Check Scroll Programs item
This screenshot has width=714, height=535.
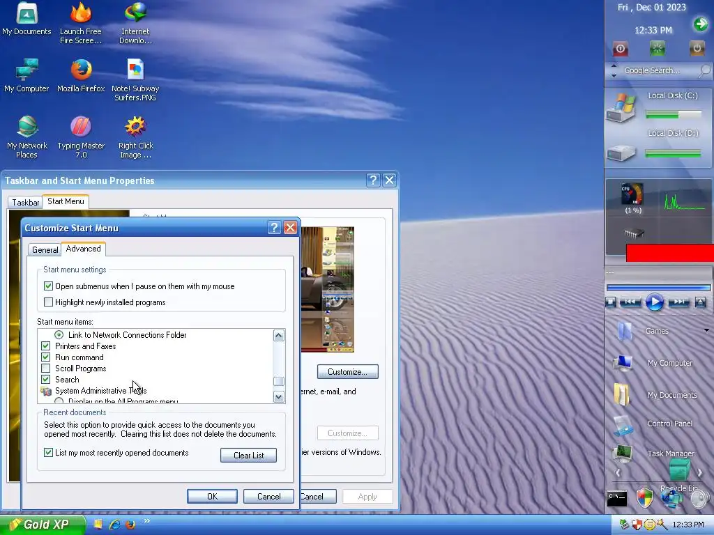point(45,368)
